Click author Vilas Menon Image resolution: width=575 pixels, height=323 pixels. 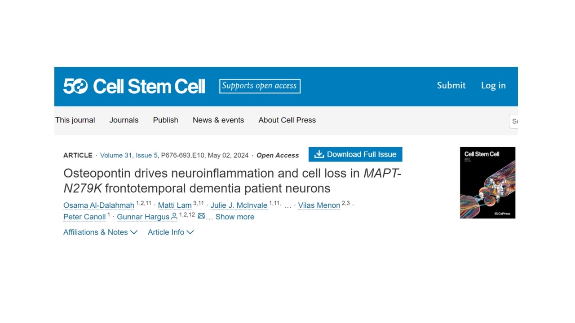319,205
